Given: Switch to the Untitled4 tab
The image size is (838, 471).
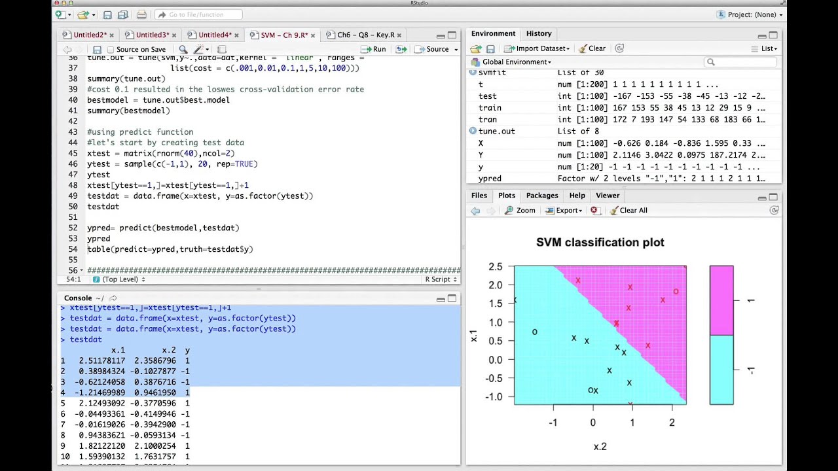Looking at the screenshot, I should [x=214, y=35].
